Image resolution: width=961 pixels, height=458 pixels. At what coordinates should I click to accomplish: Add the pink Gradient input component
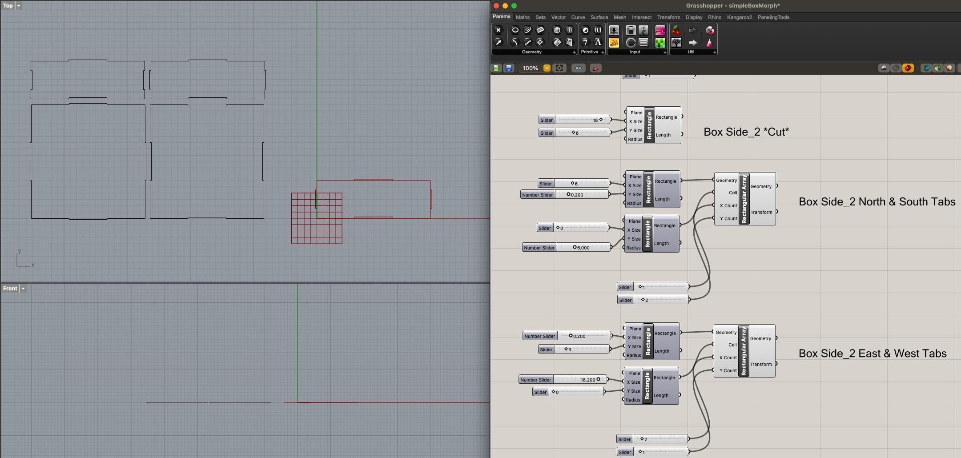coord(660,30)
